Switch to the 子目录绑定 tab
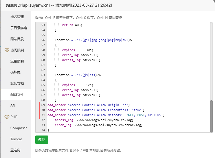The height and width of the screenshot is (158, 215). point(19,28)
